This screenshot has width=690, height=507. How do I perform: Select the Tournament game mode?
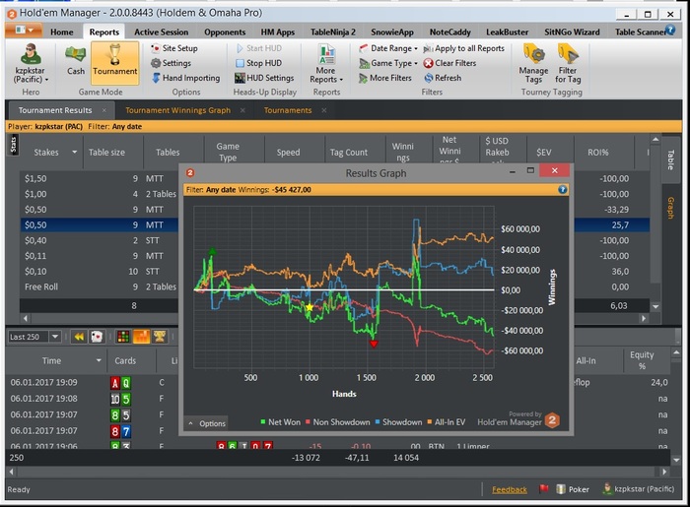115,62
